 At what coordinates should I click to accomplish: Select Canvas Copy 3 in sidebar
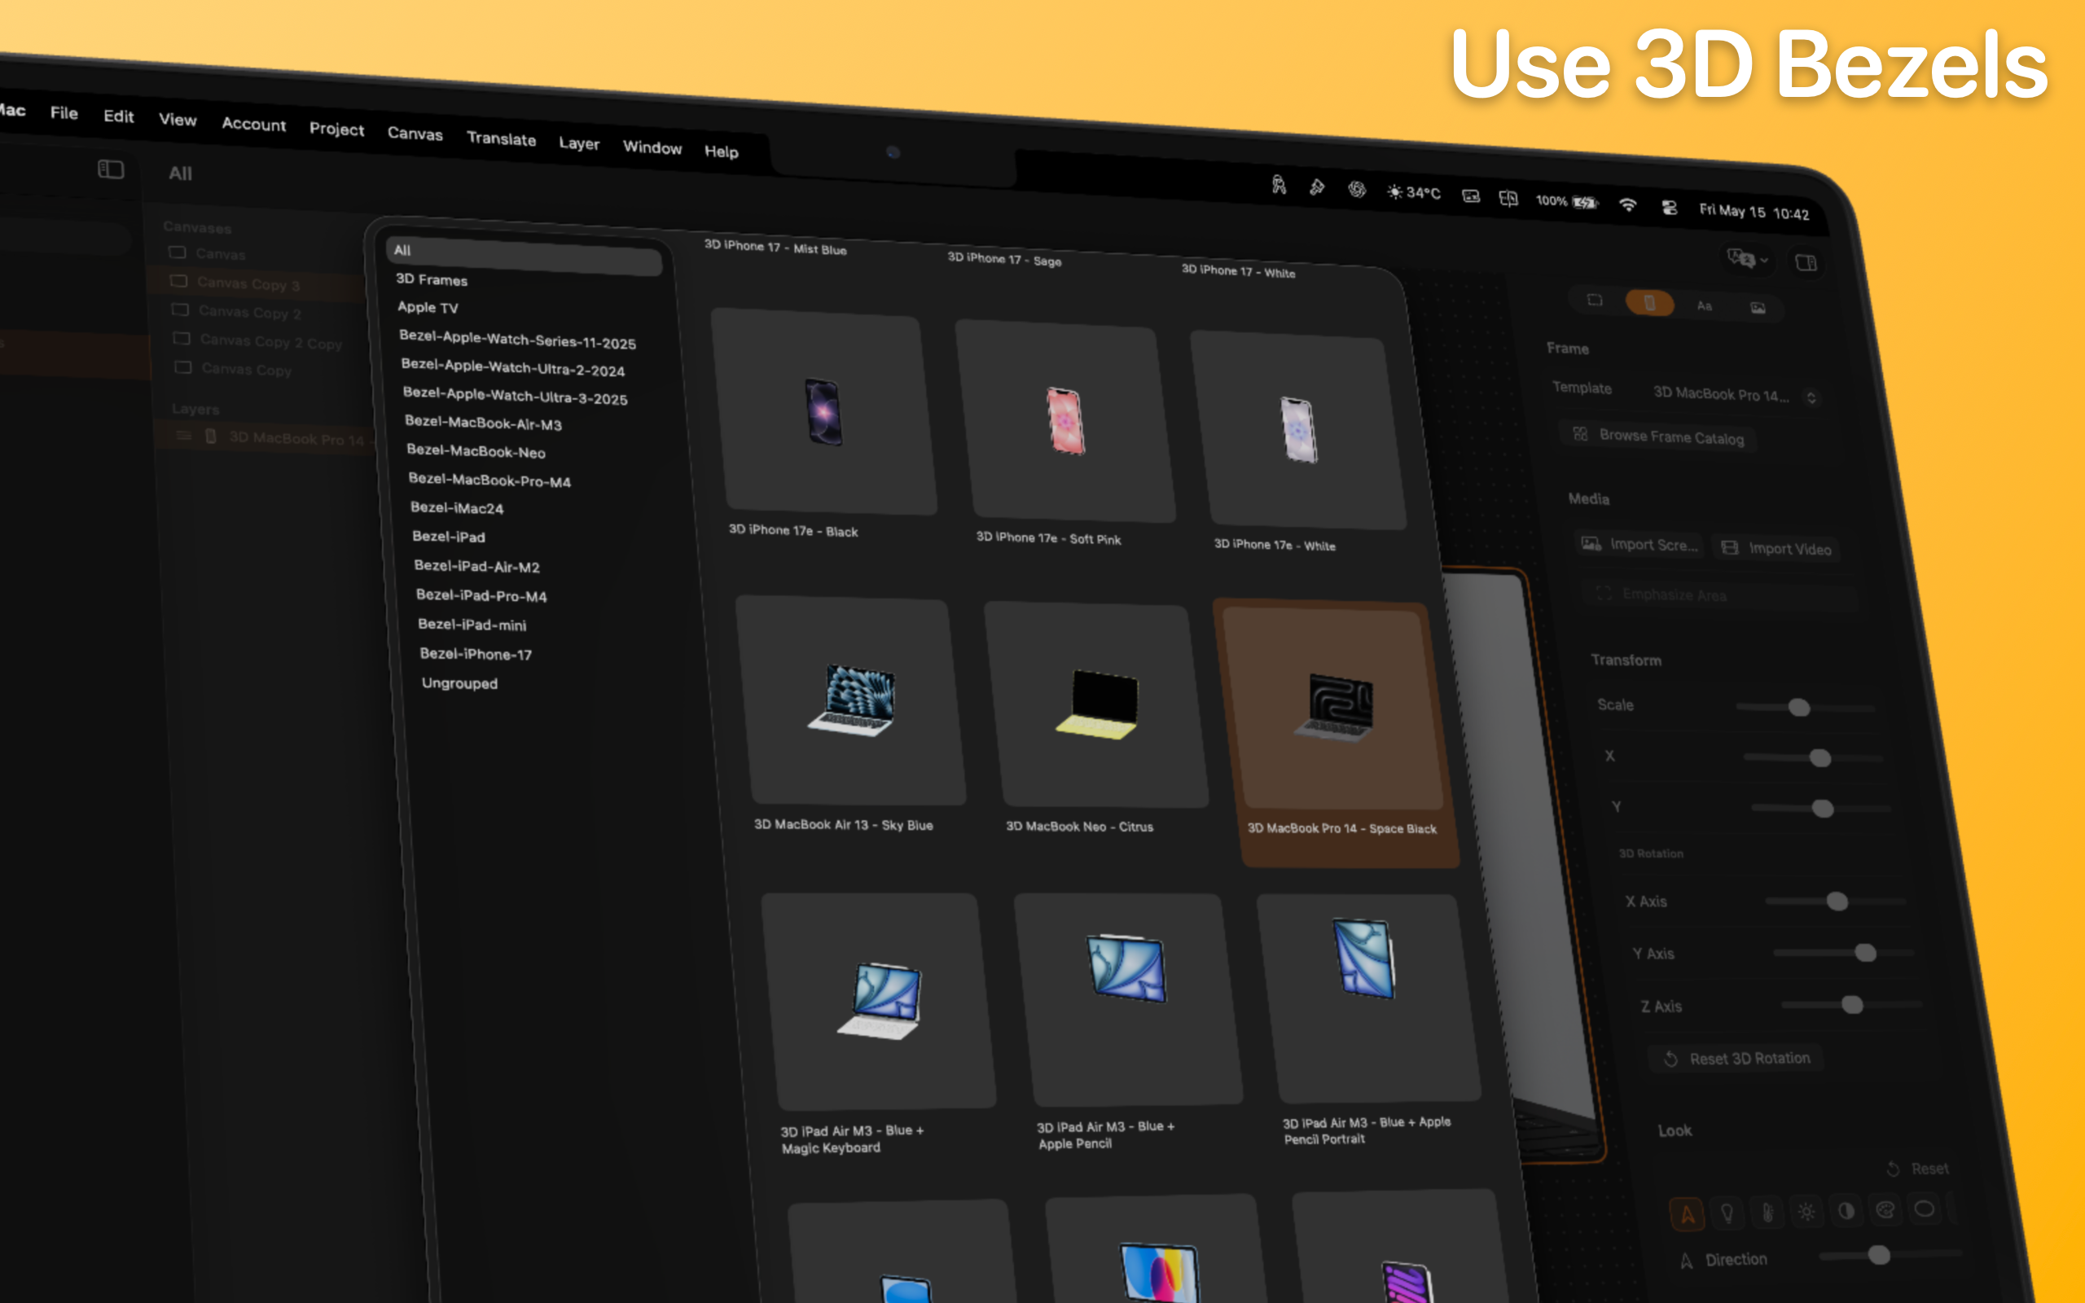click(255, 283)
